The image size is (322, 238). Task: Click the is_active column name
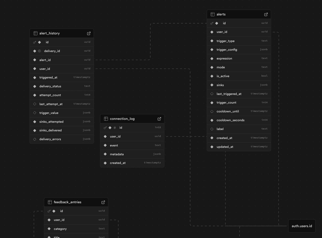(223, 76)
